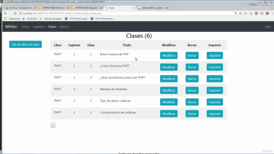274x154 pixels.
Task: Imprimir the Tipo de datos: cadenas row
Action: (x=215, y=102)
